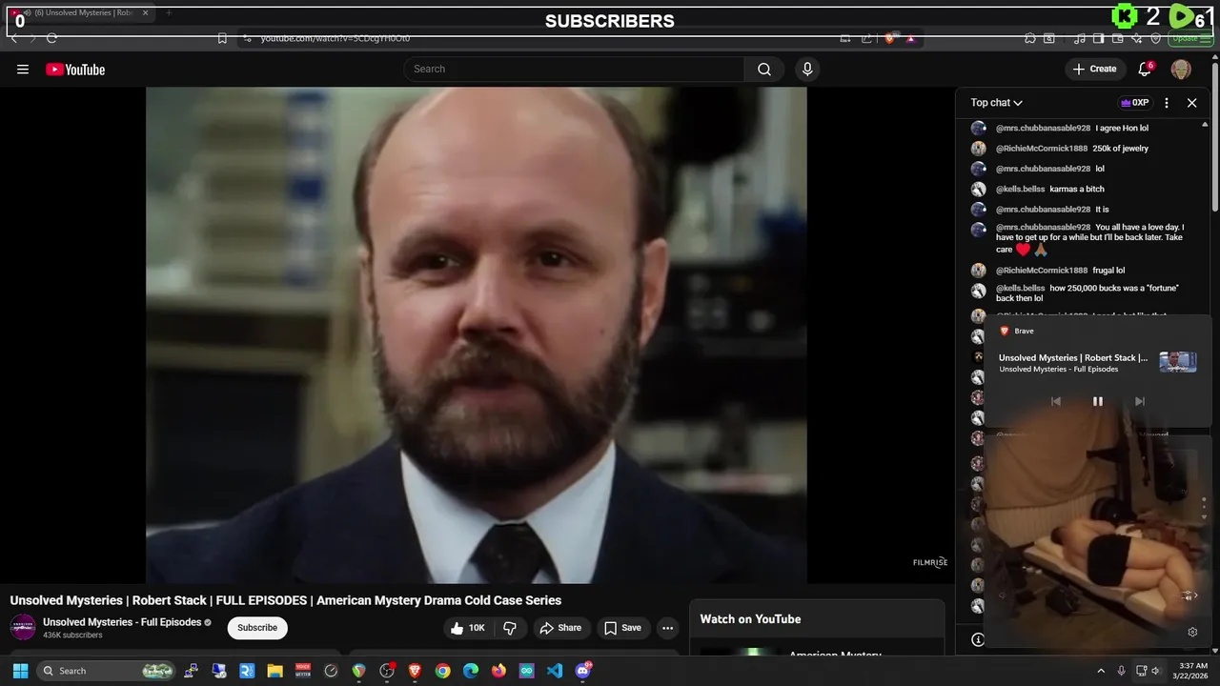This screenshot has height=686, width=1220.
Task: Click the Create button
Action: [x=1094, y=69]
